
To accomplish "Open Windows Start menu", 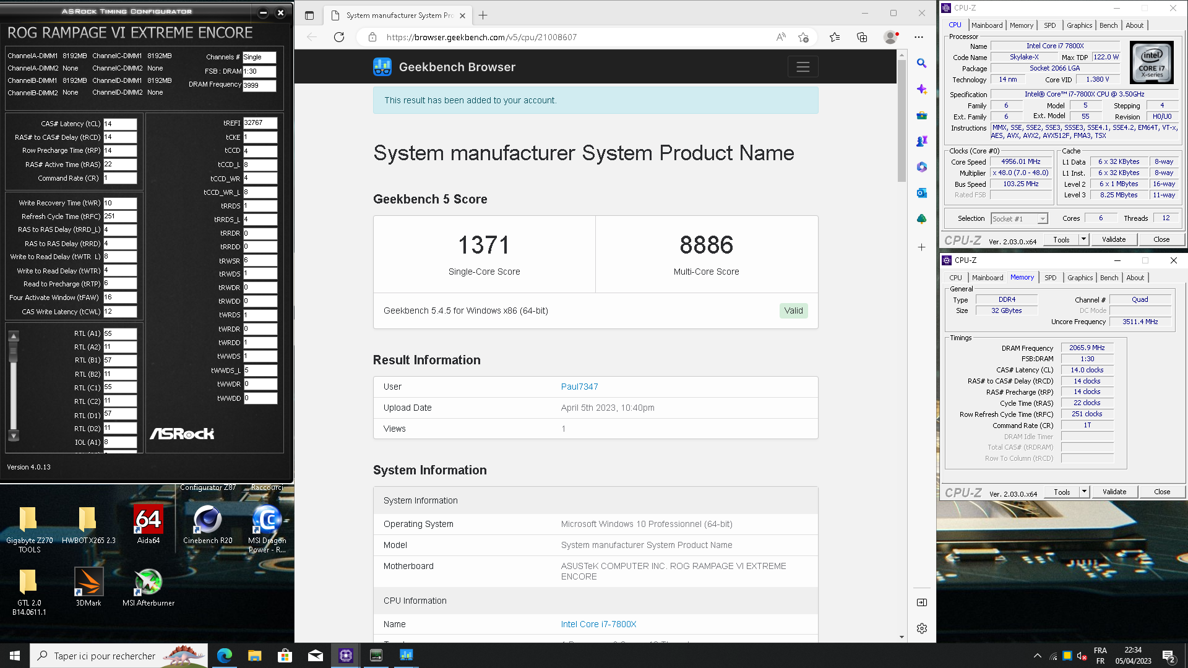I will tap(15, 656).
